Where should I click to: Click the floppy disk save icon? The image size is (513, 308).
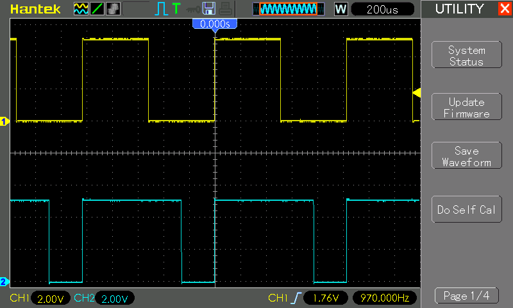pos(209,9)
